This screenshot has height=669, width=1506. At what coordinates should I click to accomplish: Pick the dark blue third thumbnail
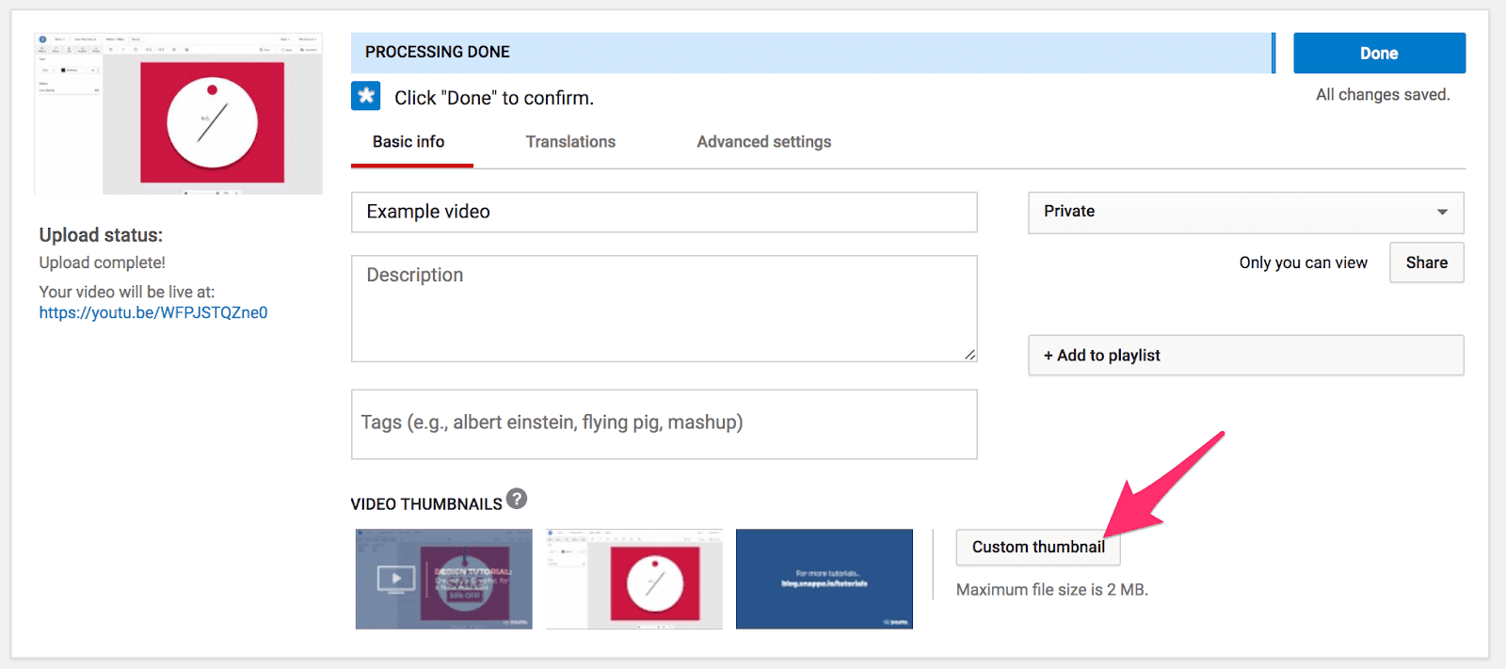pyautogui.click(x=824, y=579)
